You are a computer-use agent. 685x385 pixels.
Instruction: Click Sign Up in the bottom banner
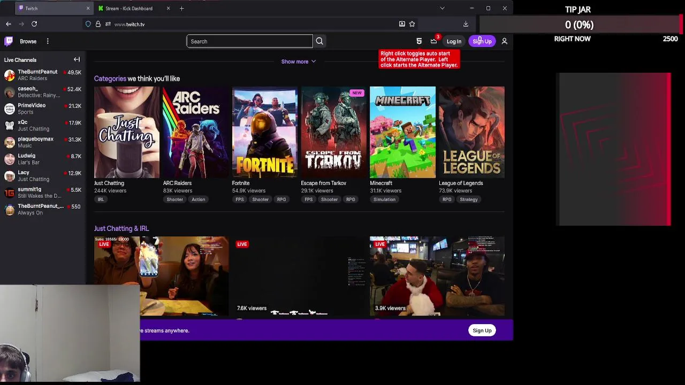coord(482,330)
